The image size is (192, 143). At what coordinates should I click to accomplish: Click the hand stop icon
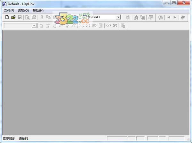pyautogui.click(x=54, y=26)
